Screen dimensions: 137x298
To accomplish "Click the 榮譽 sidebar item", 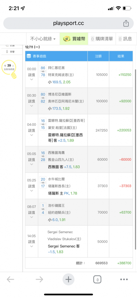I will point(11,52).
